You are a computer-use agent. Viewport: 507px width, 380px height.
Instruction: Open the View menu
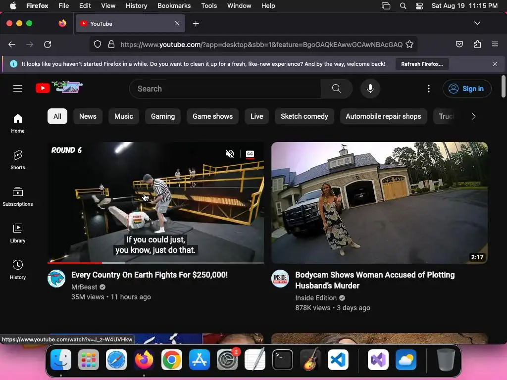[x=108, y=5]
